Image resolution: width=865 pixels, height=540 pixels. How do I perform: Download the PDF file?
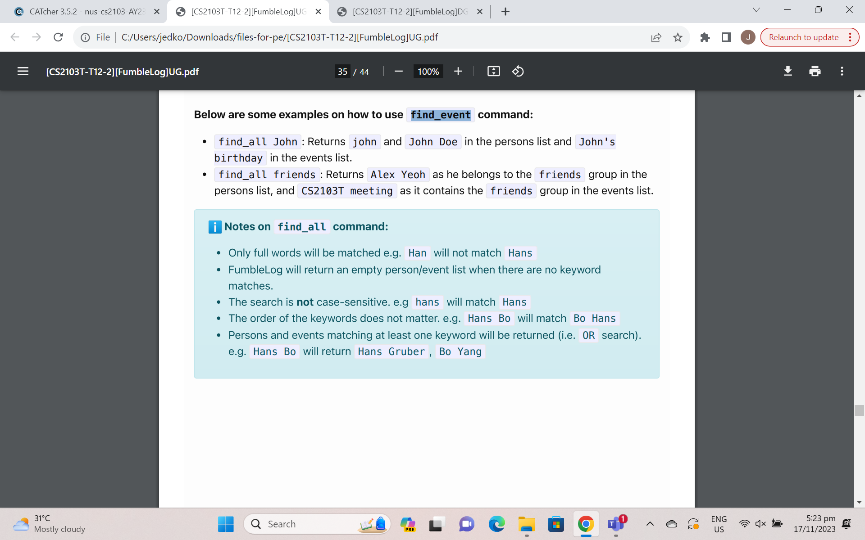[x=788, y=72]
